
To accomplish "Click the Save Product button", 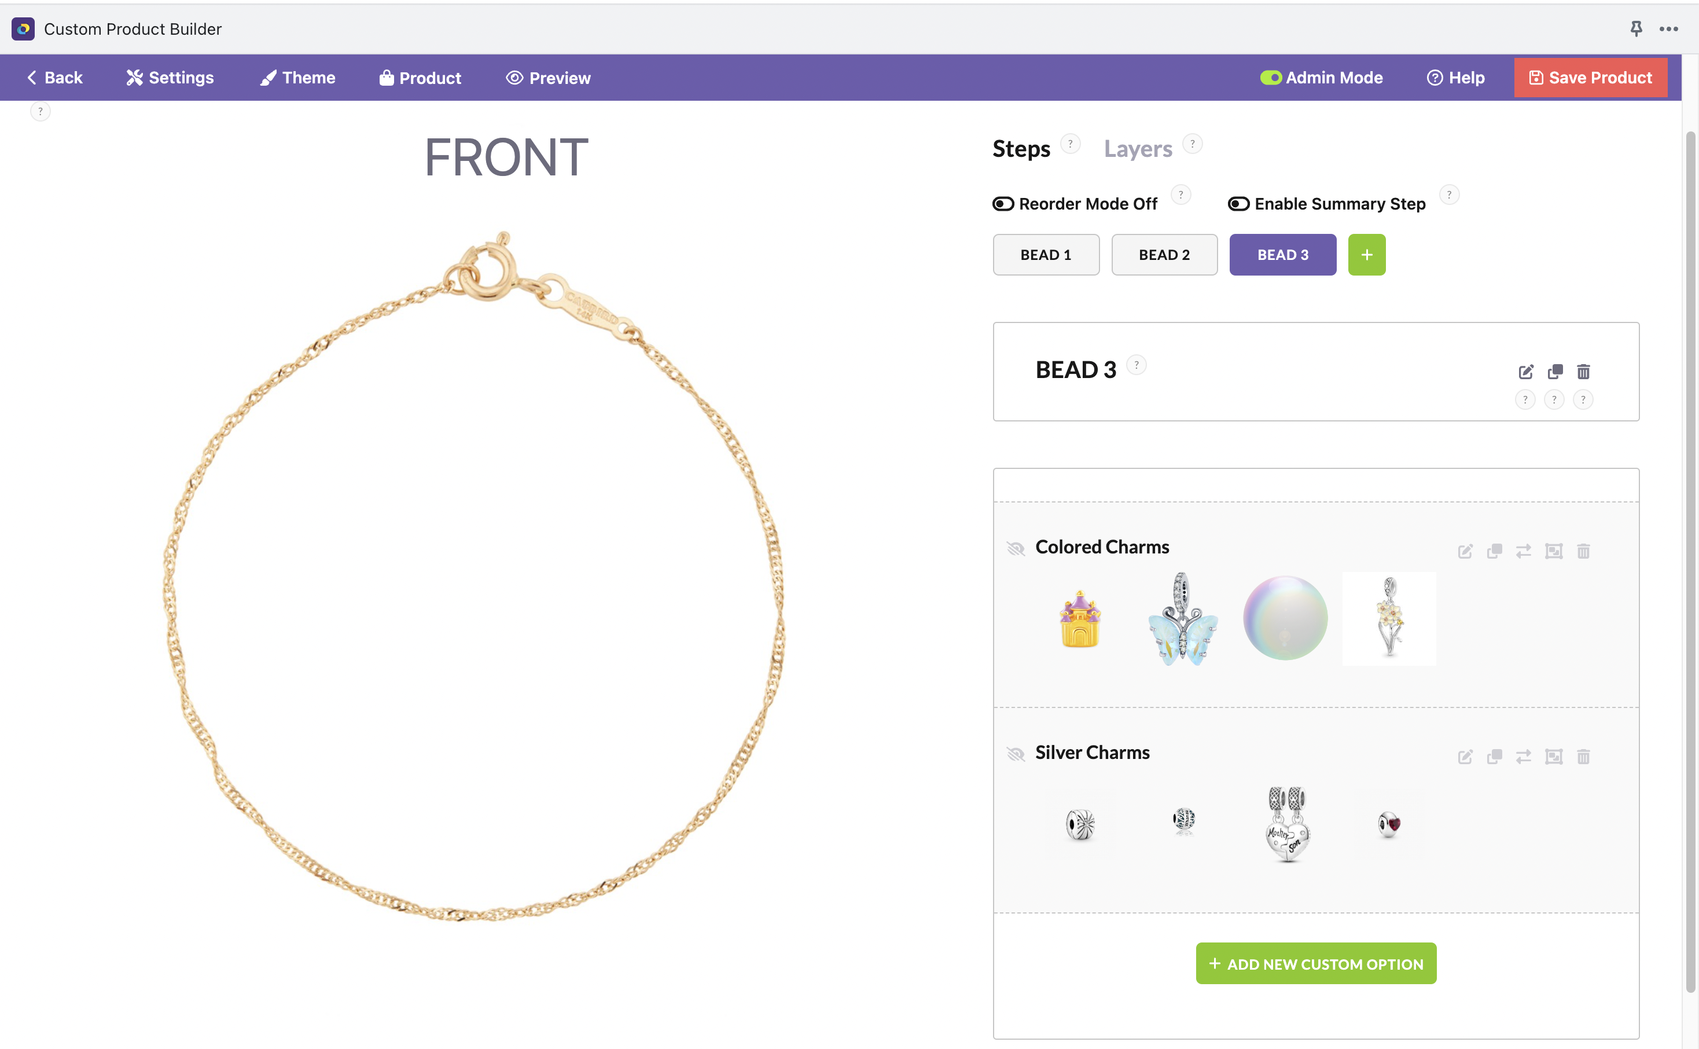I will [1590, 78].
